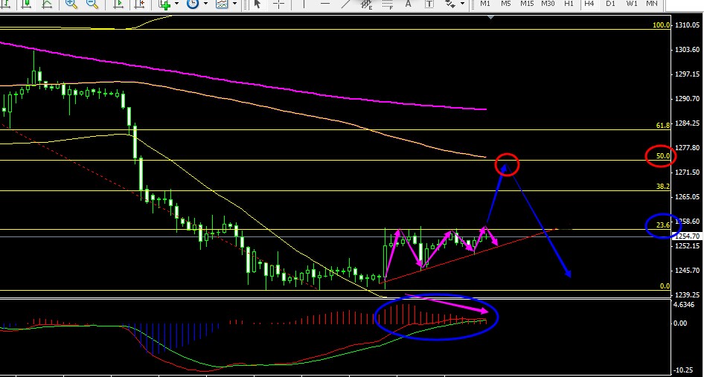Click the 0.0 Fibonacci level label
704x377 pixels.
[665, 286]
